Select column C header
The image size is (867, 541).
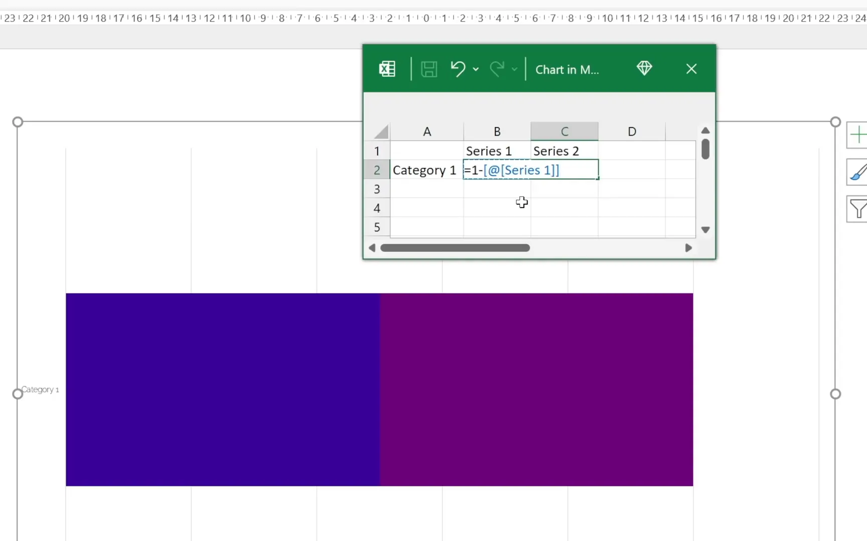(564, 132)
